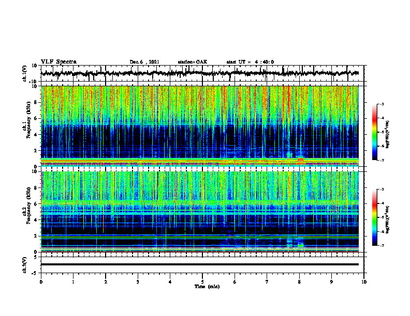
Task: Click the "ch.3(V)" axis label
Action: coord(25,265)
